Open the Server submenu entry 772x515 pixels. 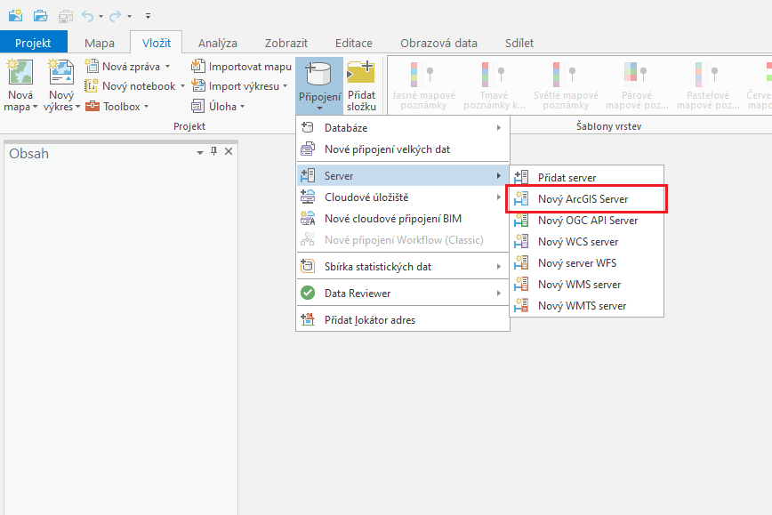403,176
